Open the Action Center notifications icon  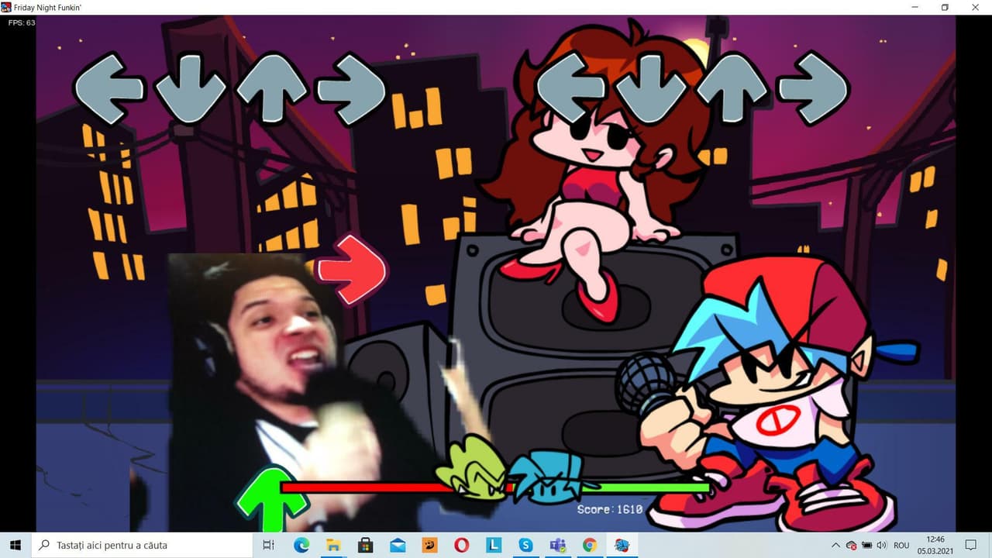[x=970, y=545]
